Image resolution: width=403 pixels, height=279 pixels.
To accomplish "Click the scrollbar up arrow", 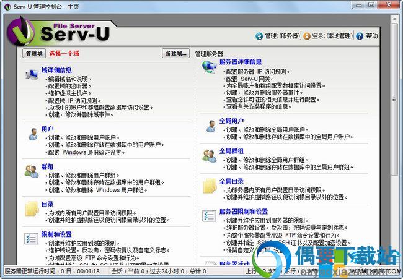I will [394, 19].
